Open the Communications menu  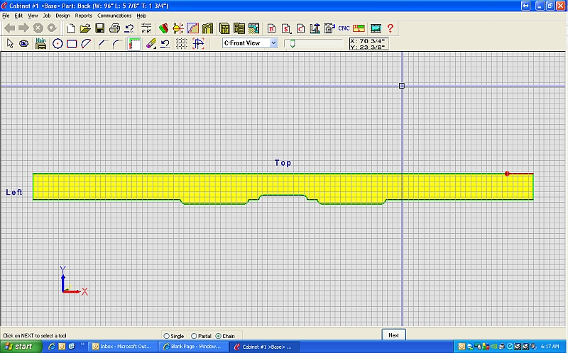coord(114,15)
